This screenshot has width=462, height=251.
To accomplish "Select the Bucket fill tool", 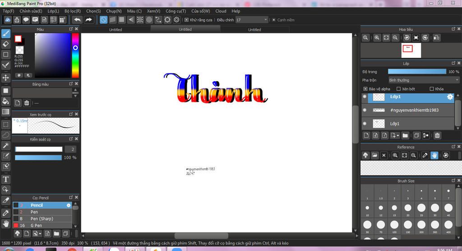I will click(5, 101).
